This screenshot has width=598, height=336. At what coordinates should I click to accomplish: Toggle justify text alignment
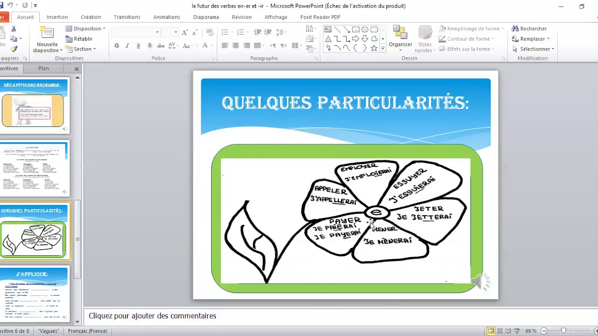pyautogui.click(x=257, y=46)
